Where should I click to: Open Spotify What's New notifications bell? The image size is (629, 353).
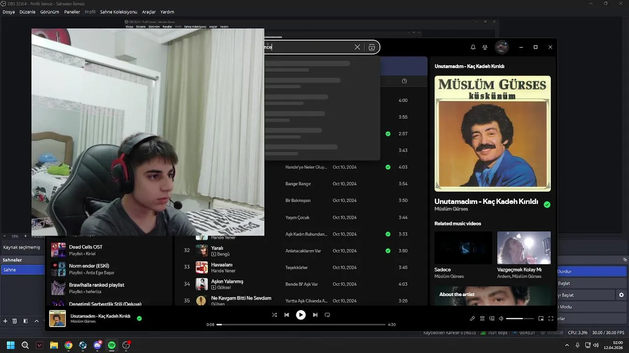[x=473, y=47]
